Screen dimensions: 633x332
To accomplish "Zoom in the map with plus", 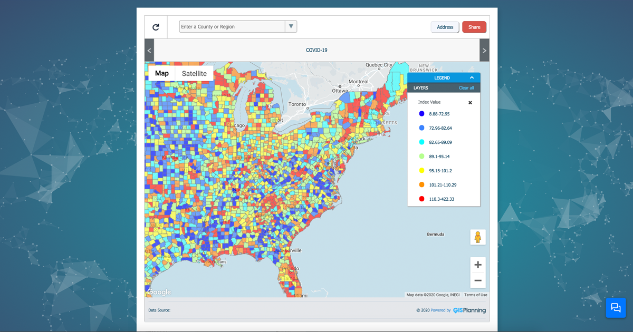I will click(478, 265).
